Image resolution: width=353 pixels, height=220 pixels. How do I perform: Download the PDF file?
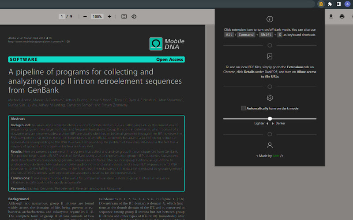(x=331, y=16)
